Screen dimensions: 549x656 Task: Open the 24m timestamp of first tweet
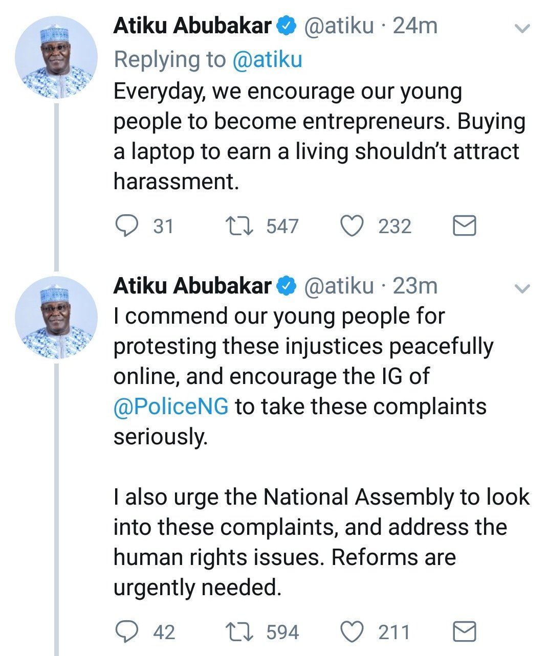point(415,26)
